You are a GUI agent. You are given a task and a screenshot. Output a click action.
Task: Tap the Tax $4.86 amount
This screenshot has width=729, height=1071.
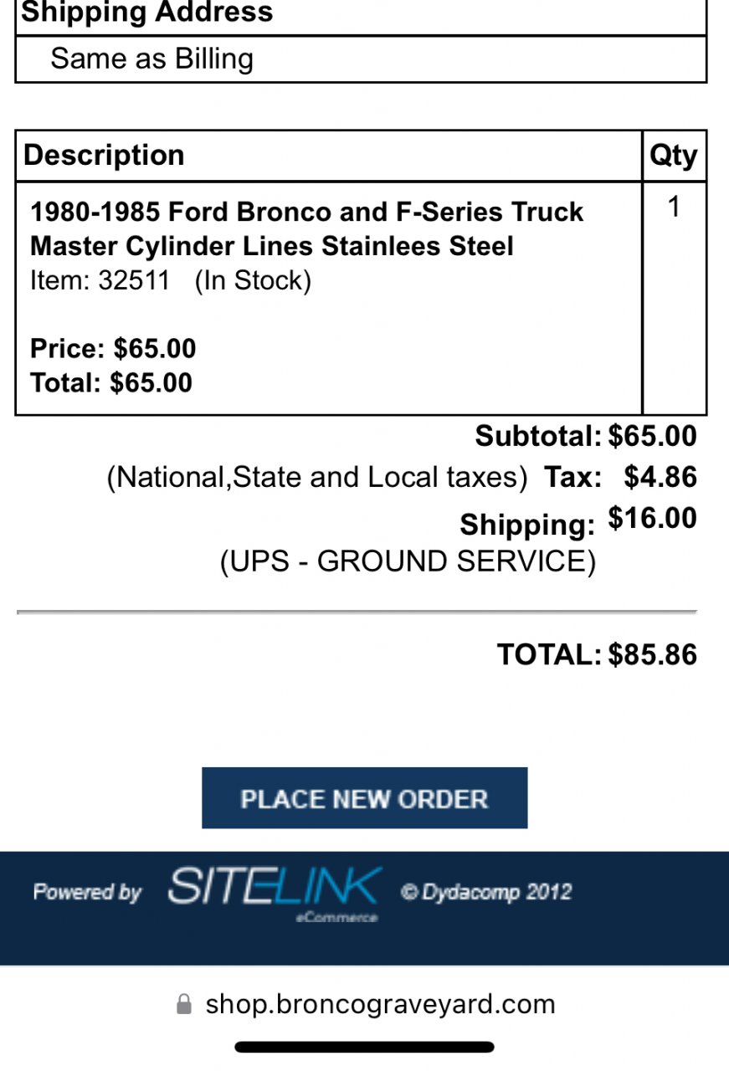(x=660, y=477)
